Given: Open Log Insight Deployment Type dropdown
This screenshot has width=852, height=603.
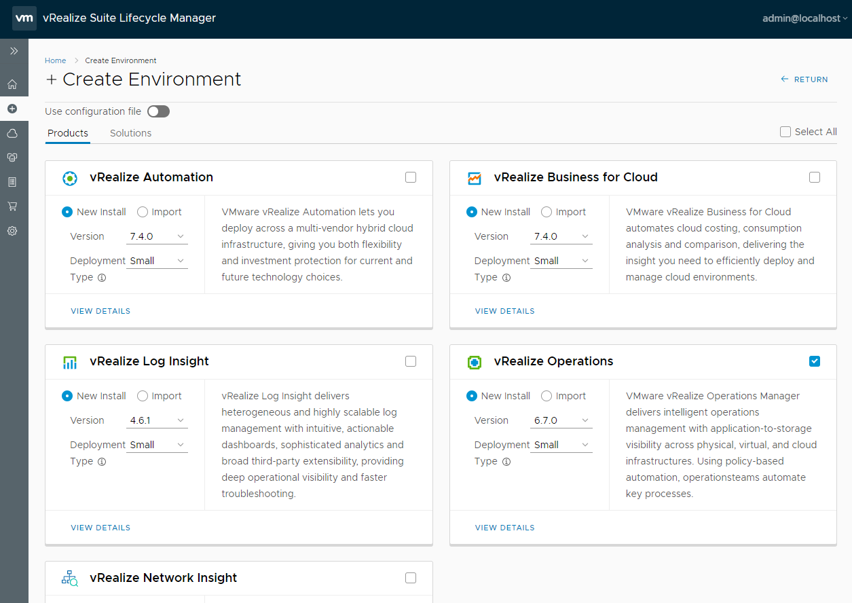Looking at the screenshot, I should click(157, 445).
